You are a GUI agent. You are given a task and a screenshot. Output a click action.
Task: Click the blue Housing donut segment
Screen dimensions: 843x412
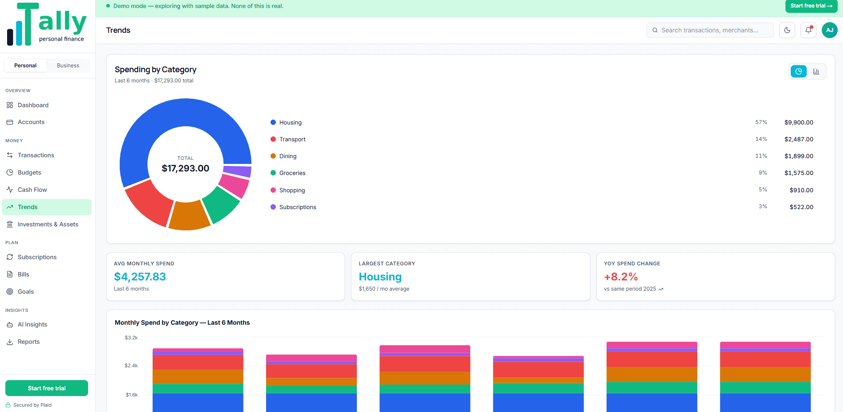(177, 112)
